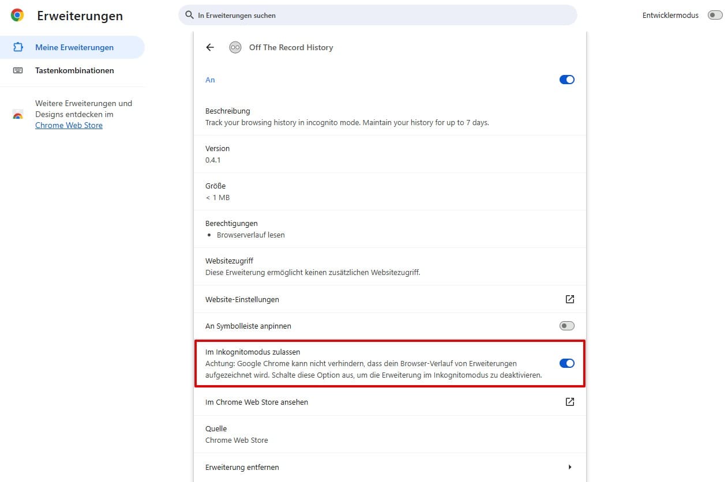Click the search magnifier icon
This screenshot has width=728, height=482.
[x=189, y=16]
